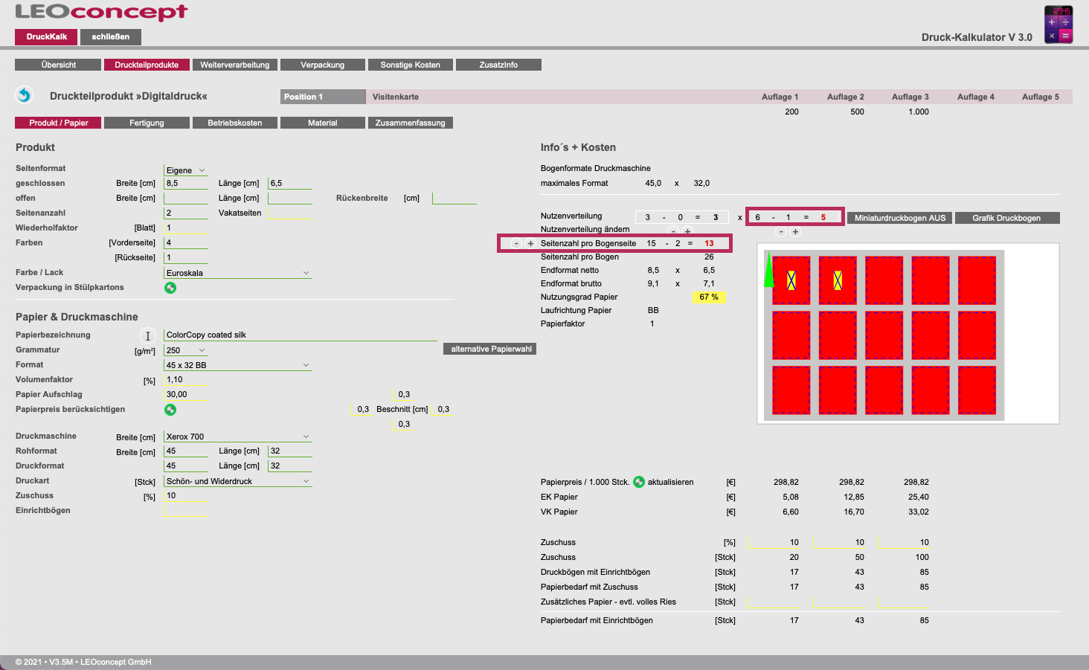This screenshot has height=670, width=1089.
Task: Increase Seitenzahl pro Bogenseite with plus
Action: coord(530,243)
